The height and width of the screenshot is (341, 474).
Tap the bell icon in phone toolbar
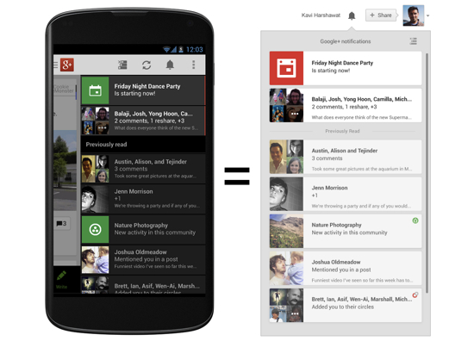pyautogui.click(x=170, y=65)
